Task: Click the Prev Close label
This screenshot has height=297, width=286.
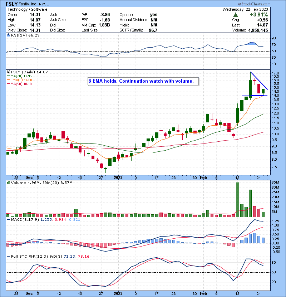Action: (17, 30)
